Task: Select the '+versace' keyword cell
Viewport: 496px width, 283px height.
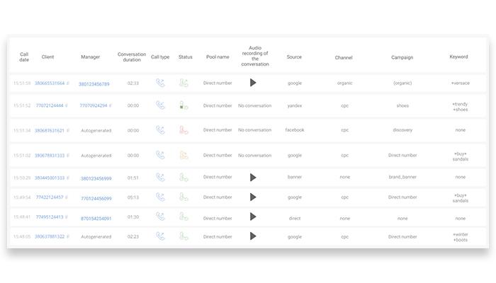Action: click(x=461, y=83)
